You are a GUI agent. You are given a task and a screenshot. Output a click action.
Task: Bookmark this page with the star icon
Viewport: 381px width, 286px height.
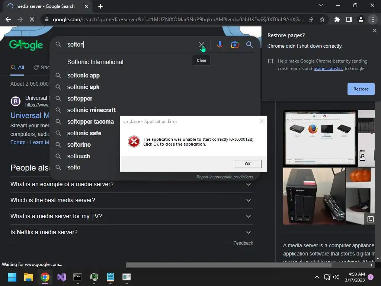pyautogui.click(x=322, y=19)
